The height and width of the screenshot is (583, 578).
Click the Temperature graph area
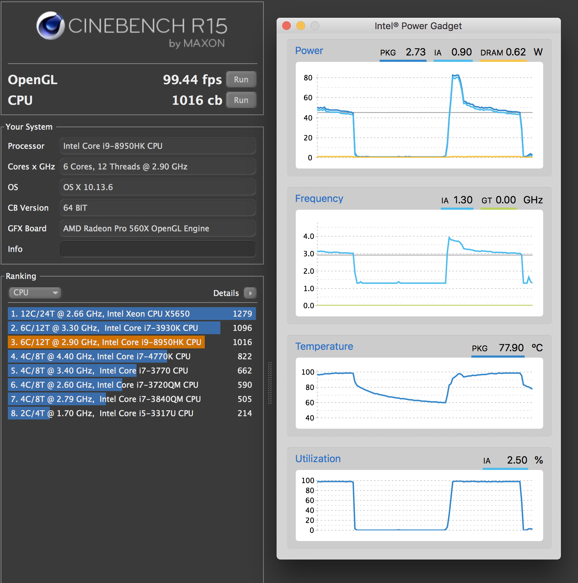pyautogui.click(x=419, y=393)
